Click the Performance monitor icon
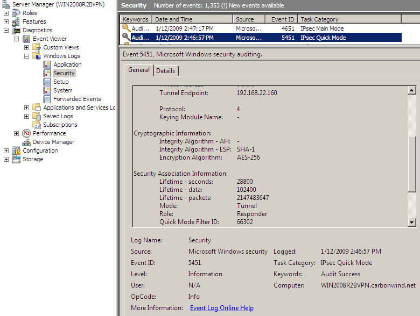 click(26, 133)
